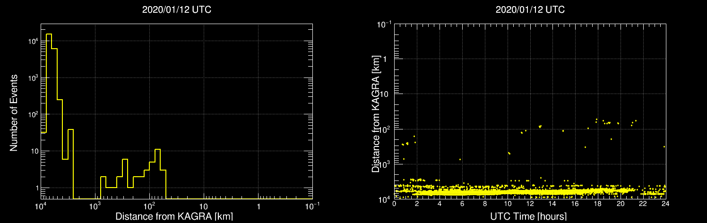Click the "14" hour tick label
This screenshot has height=223, width=707.
tap(552, 204)
